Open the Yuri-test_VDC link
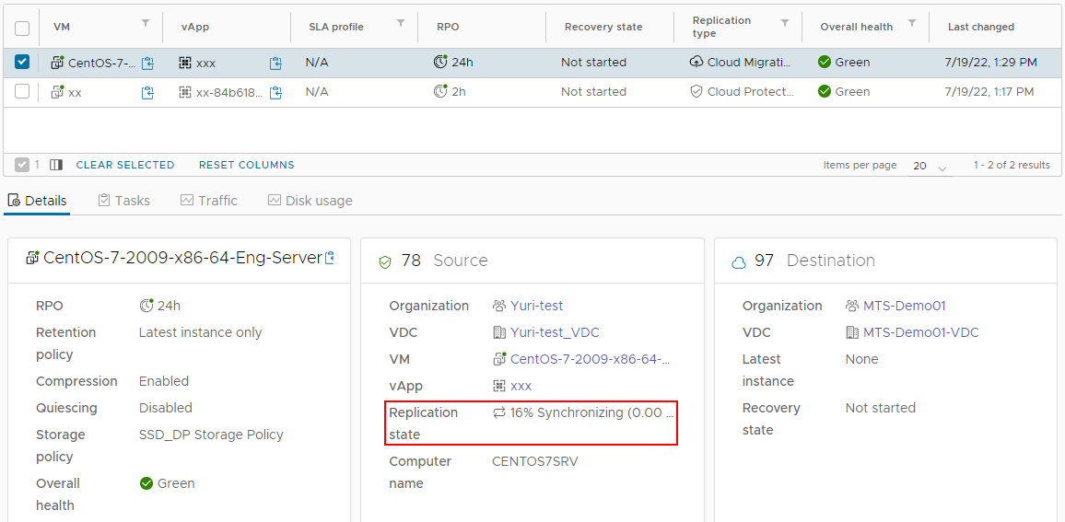Image resolution: width=1065 pixels, height=522 pixels. click(x=555, y=332)
